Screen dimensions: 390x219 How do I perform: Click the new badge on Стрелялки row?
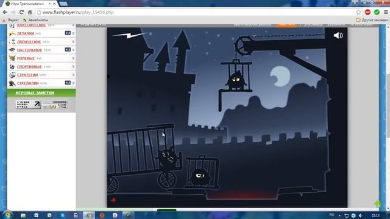coord(68,83)
